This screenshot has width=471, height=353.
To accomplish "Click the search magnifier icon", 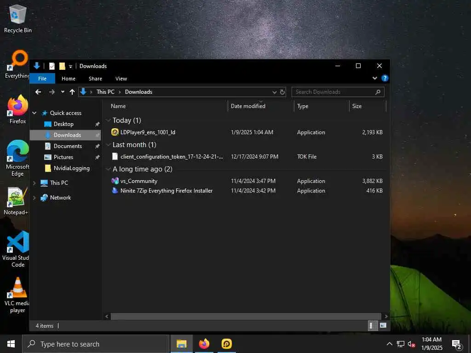I will [378, 92].
